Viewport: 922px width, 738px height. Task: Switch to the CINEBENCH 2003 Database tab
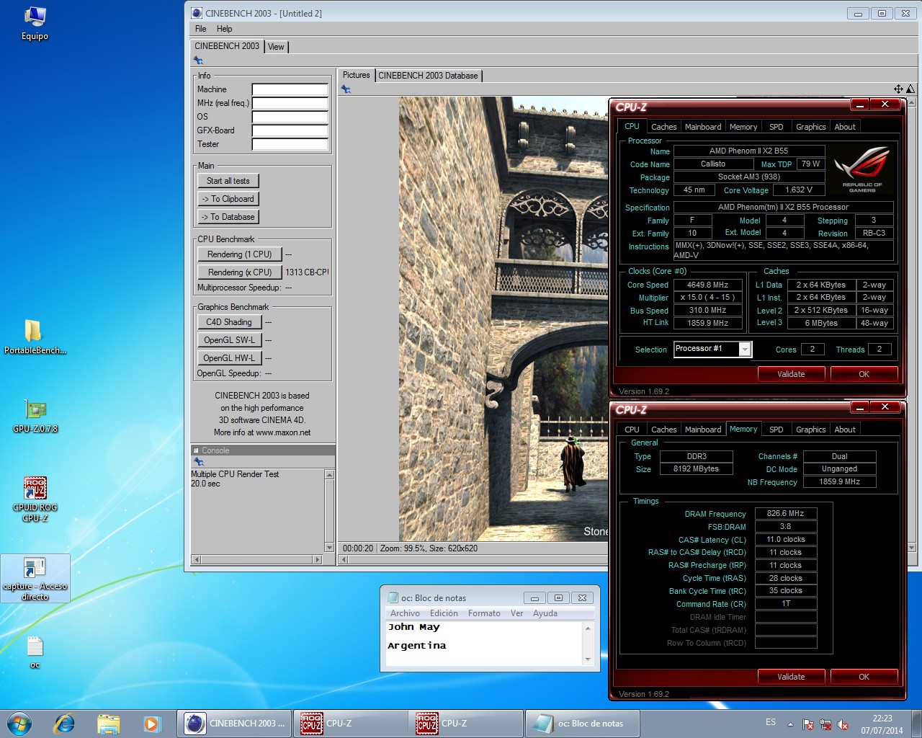coord(428,76)
